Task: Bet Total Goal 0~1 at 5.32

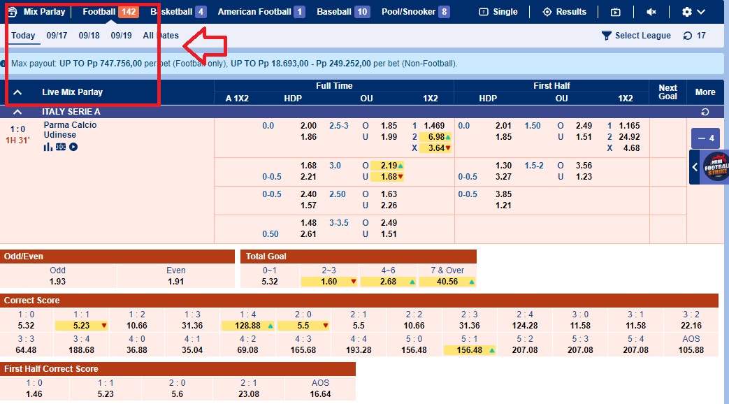Action: point(270,282)
